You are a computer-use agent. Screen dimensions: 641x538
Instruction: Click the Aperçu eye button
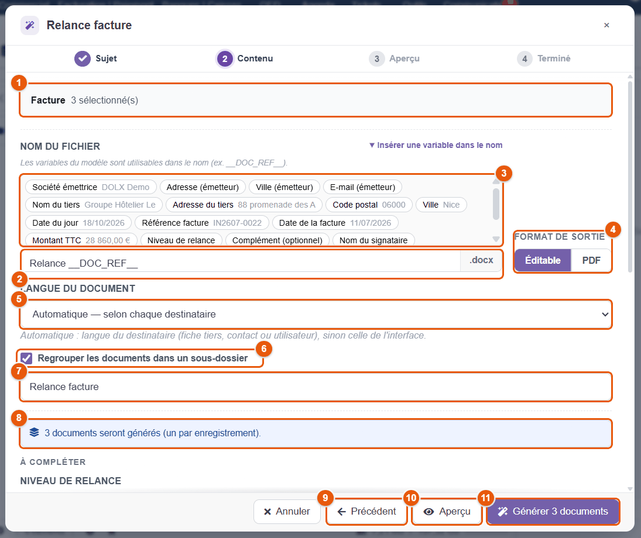click(447, 512)
